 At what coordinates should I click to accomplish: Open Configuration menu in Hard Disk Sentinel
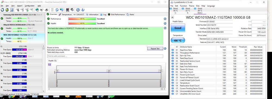tap(30, 6)
